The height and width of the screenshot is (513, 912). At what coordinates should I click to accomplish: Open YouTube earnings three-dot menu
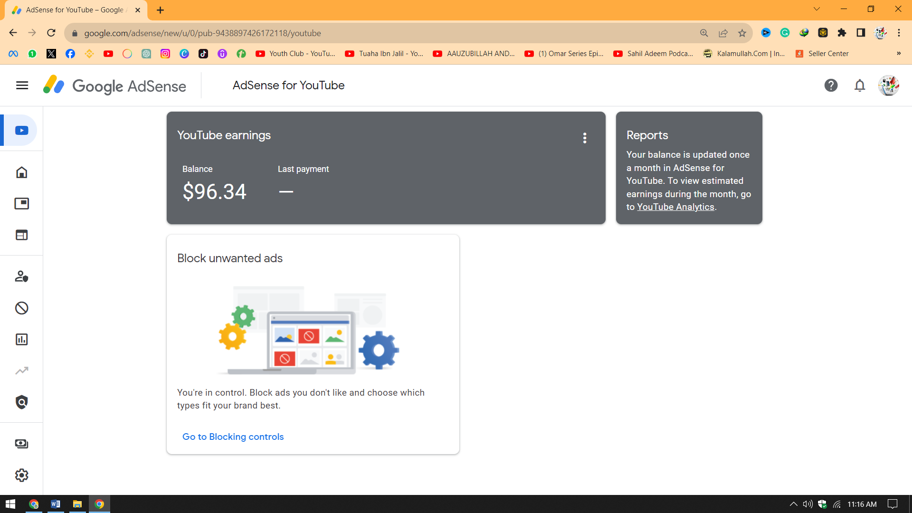[x=585, y=138]
